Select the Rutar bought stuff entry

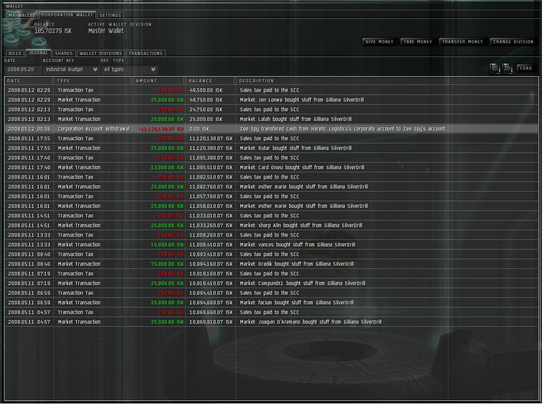coord(296,148)
